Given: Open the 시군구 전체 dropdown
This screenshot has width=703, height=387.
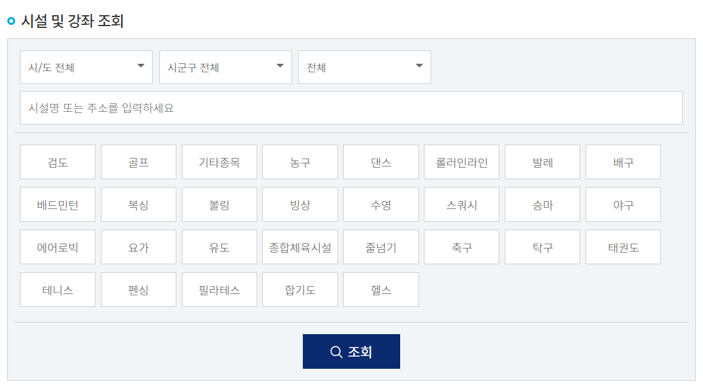Looking at the screenshot, I should [225, 67].
